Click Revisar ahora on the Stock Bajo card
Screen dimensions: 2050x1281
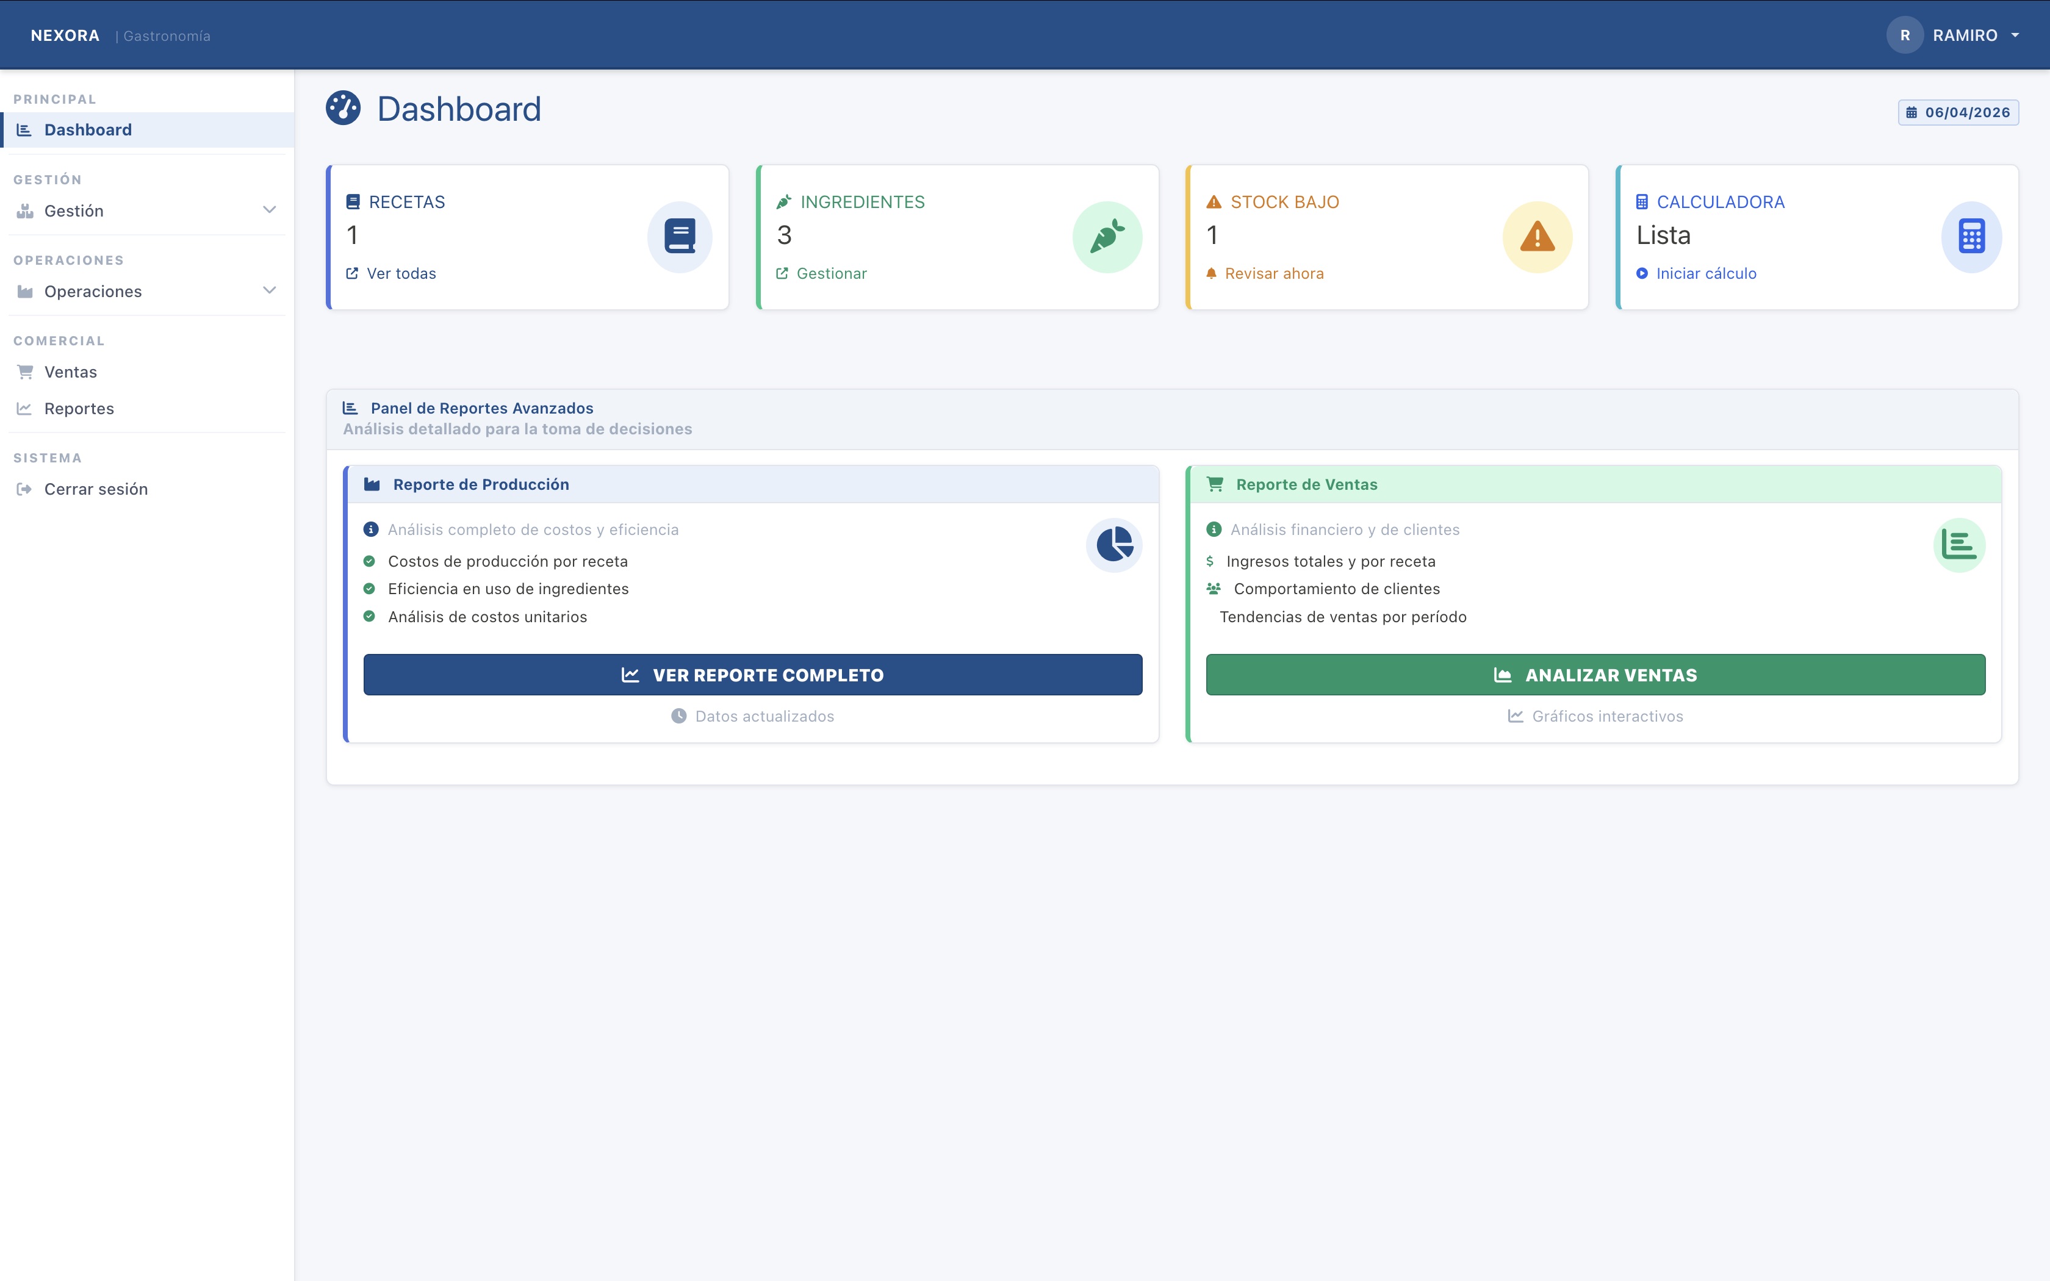click(1274, 273)
